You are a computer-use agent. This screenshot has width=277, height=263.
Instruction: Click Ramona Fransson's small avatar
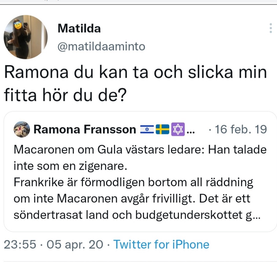pyautogui.click(x=22, y=129)
